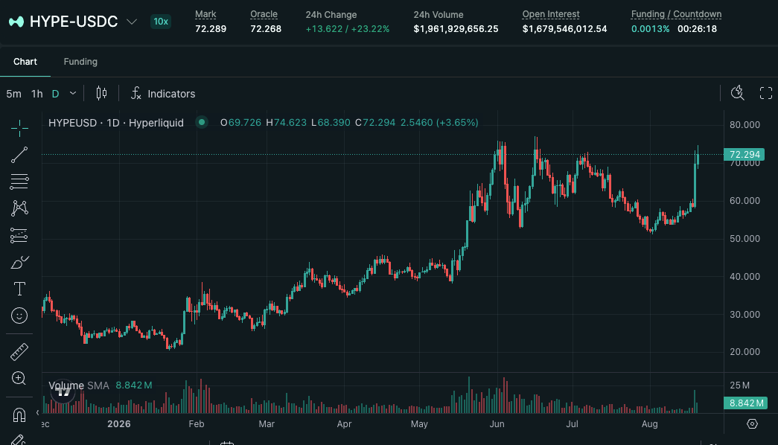Select the crosshair cursor tool

(x=19, y=128)
